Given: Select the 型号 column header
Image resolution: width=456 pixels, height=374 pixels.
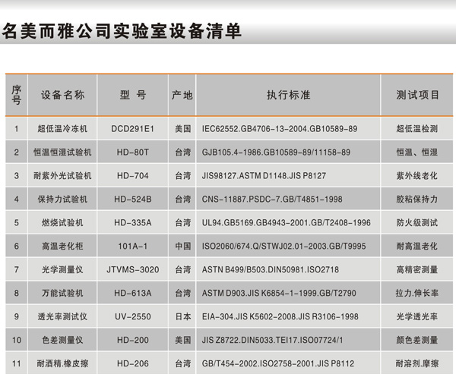Looking at the screenshot, I should point(132,95).
